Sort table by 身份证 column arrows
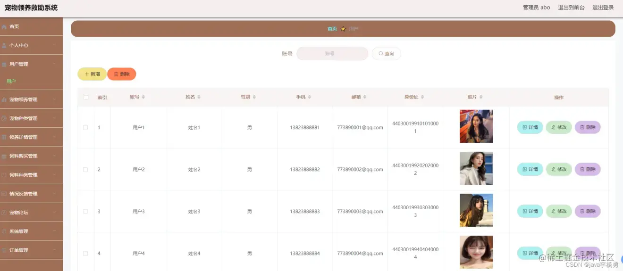The width and height of the screenshot is (623, 271). coord(422,97)
